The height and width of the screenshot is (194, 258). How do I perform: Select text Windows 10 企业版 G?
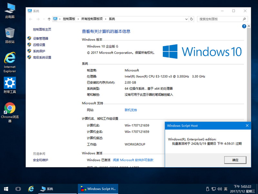coord(103,46)
